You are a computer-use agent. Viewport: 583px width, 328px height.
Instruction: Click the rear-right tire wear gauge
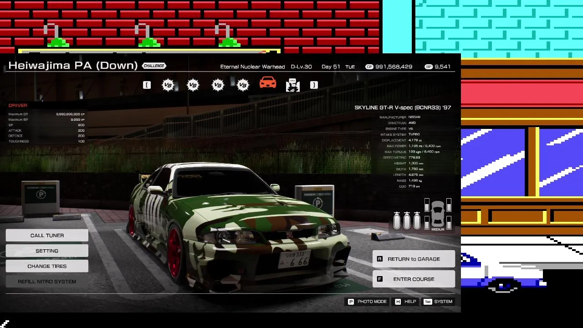coord(449,223)
